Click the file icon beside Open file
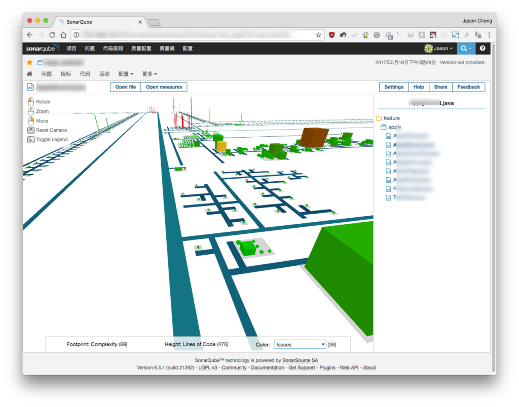 tap(30, 87)
